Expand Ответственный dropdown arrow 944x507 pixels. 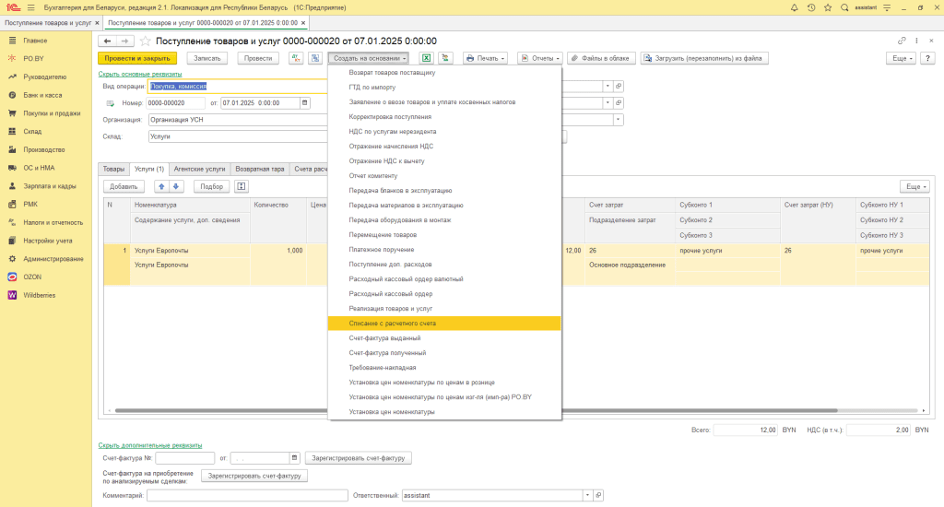point(587,496)
